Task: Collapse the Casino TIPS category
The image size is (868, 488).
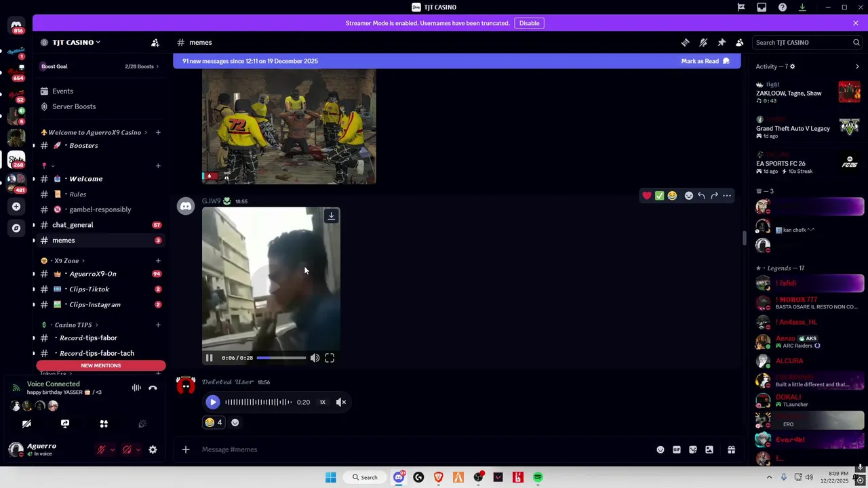Action: click(x=70, y=325)
